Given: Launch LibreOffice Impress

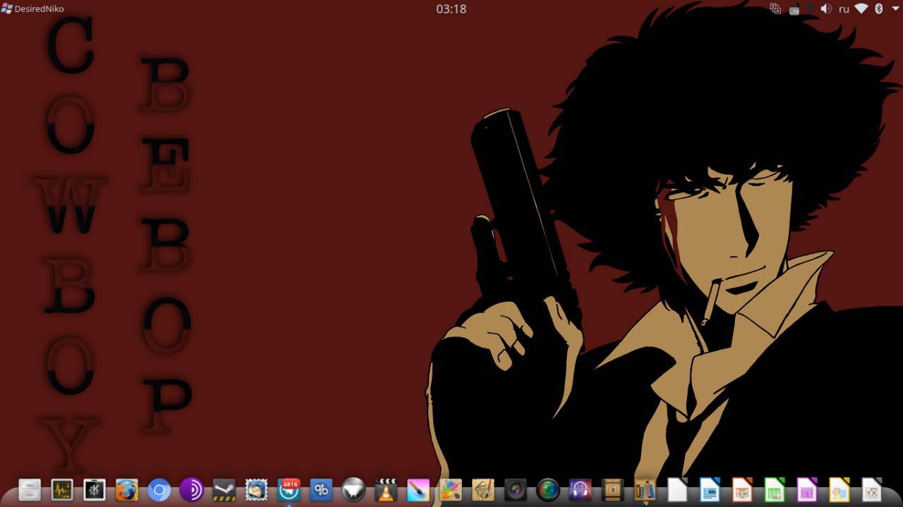Looking at the screenshot, I should tap(742, 489).
